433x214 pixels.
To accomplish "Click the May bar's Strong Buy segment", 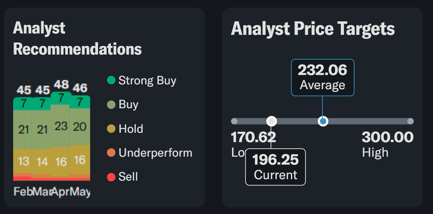I will coord(79,102).
